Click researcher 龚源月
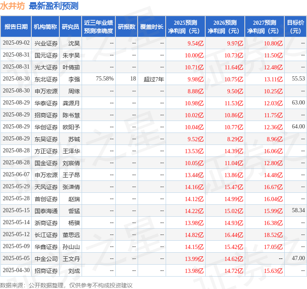This screenshot has height=289, width=307. [71, 103]
